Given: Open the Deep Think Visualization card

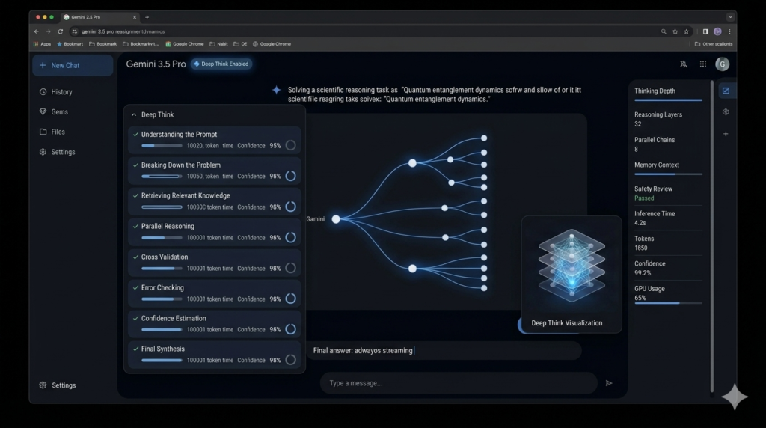Looking at the screenshot, I should pos(572,275).
